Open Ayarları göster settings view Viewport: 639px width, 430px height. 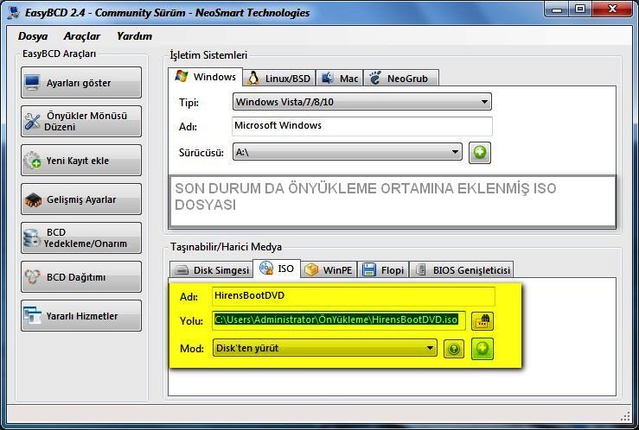click(x=81, y=83)
